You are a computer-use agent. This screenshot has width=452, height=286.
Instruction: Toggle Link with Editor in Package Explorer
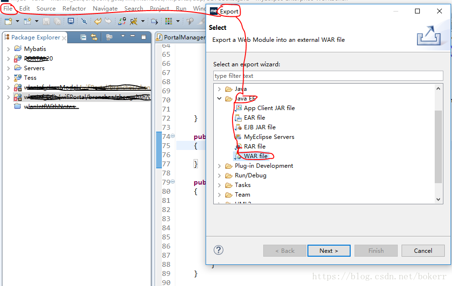click(x=94, y=37)
